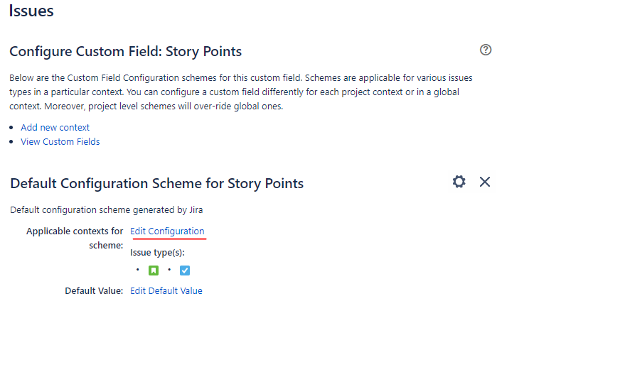Click the Applicable contexts for scheme label
Image resolution: width=620 pixels, height=377 pixels.
point(75,238)
